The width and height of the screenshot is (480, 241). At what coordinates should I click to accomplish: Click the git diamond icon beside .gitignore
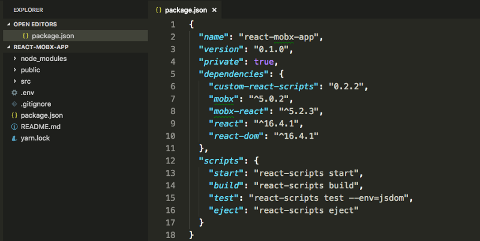coord(14,104)
